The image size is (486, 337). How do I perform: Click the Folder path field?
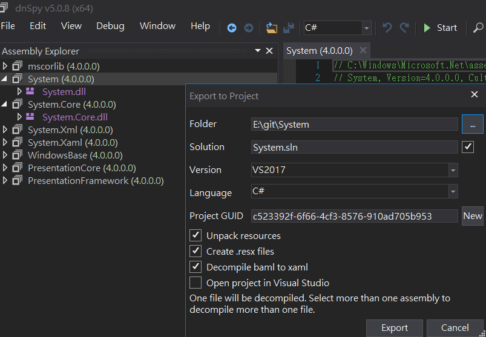pyautogui.click(x=354, y=124)
